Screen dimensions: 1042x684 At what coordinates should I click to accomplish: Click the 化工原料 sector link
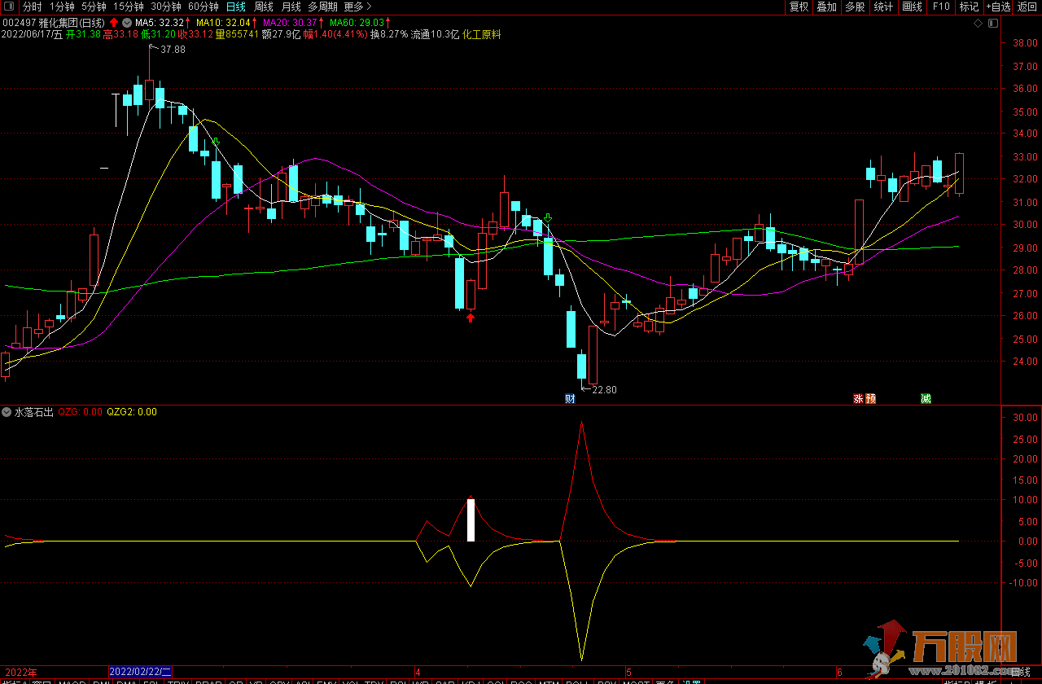pyautogui.click(x=482, y=34)
